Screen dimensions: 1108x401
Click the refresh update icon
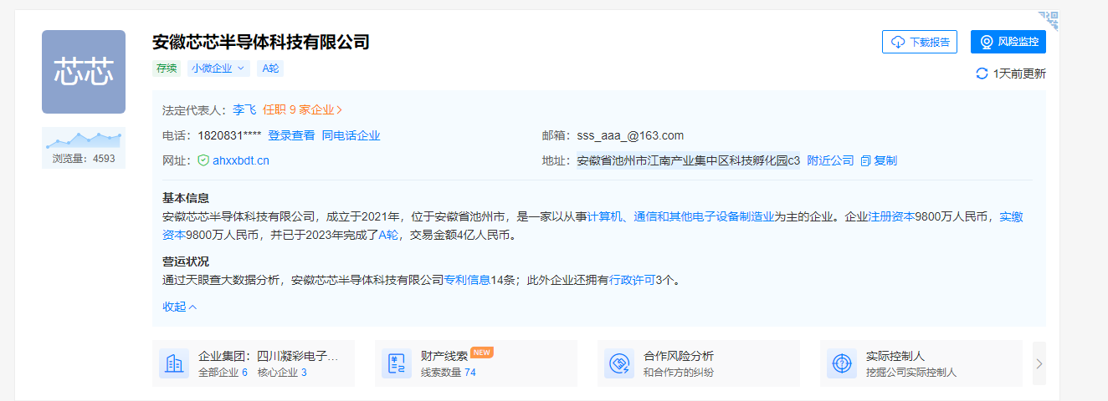982,74
